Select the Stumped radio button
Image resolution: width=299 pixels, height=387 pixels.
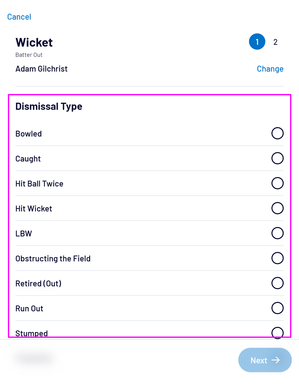point(277,332)
